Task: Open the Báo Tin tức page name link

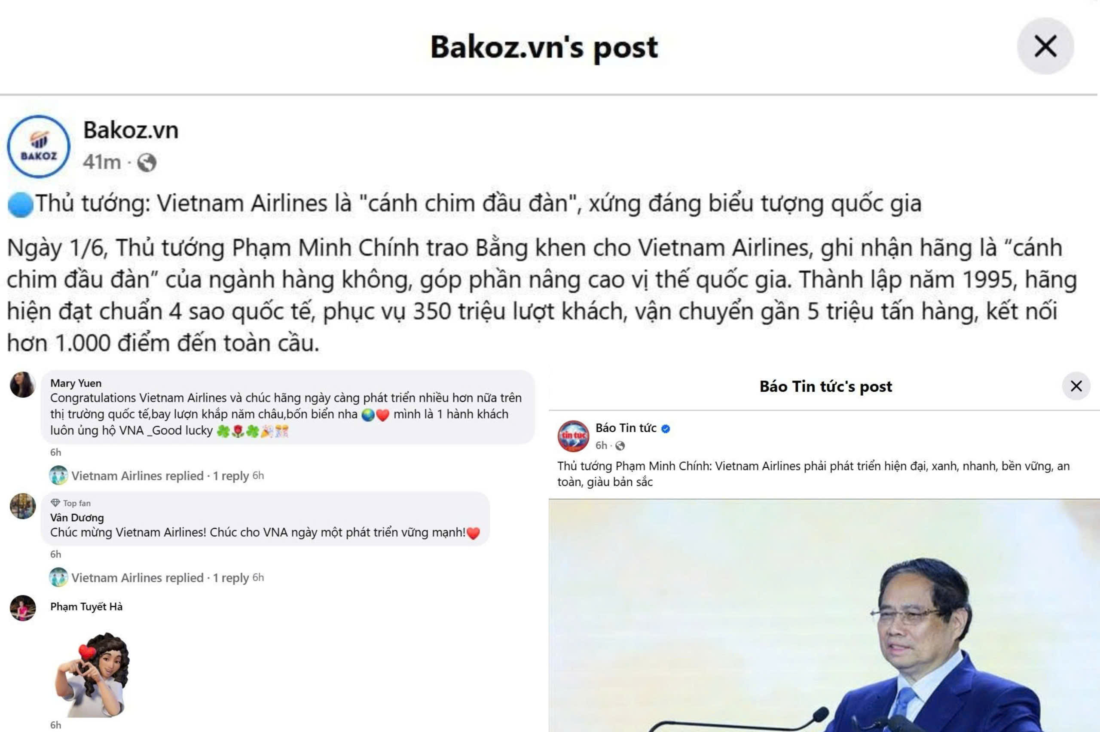Action: coord(626,428)
